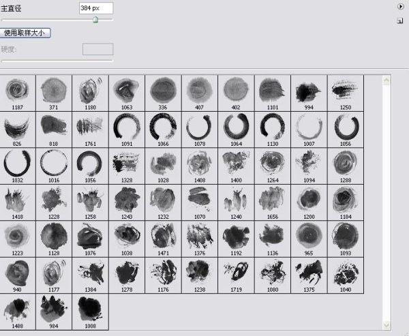Open the brush picker flyout menu arrow
The width and height of the screenshot is (409, 336).
click(x=401, y=5)
